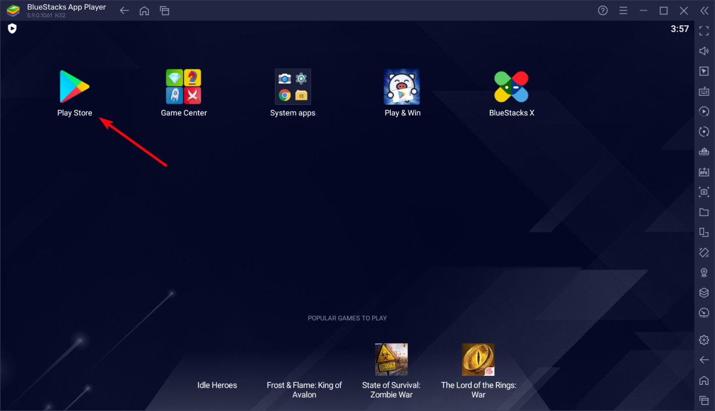Open the media folder icon in sidebar
The image size is (715, 411).
click(x=704, y=212)
